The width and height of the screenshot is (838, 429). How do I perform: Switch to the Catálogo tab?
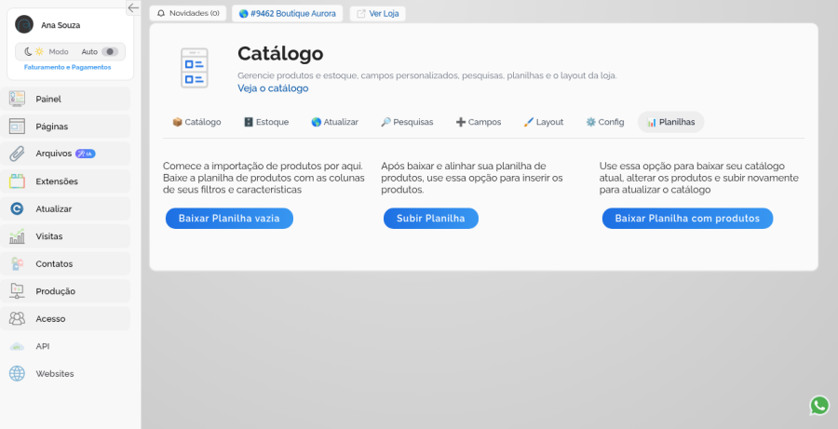click(196, 122)
